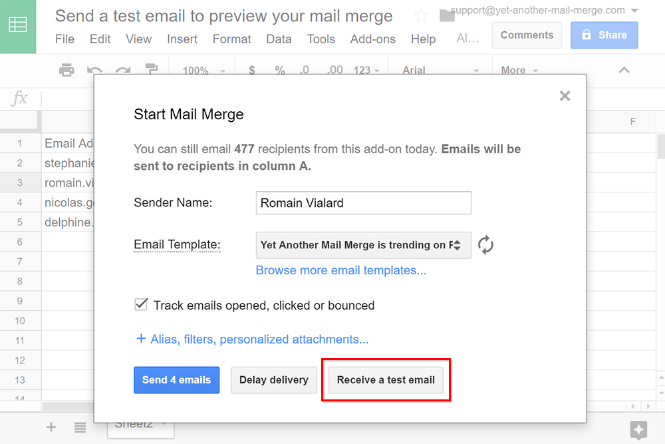Click Send 4 emails button

(176, 380)
